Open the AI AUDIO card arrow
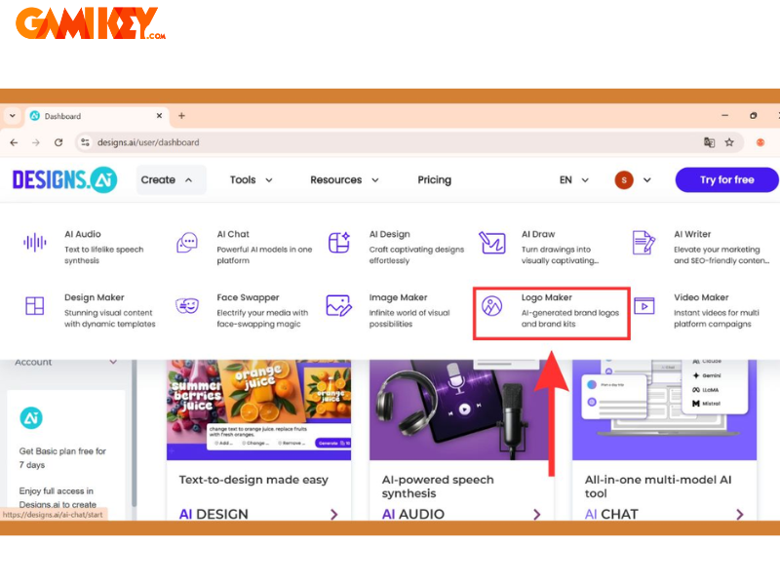Screen dimensions: 780x585 pyautogui.click(x=537, y=514)
